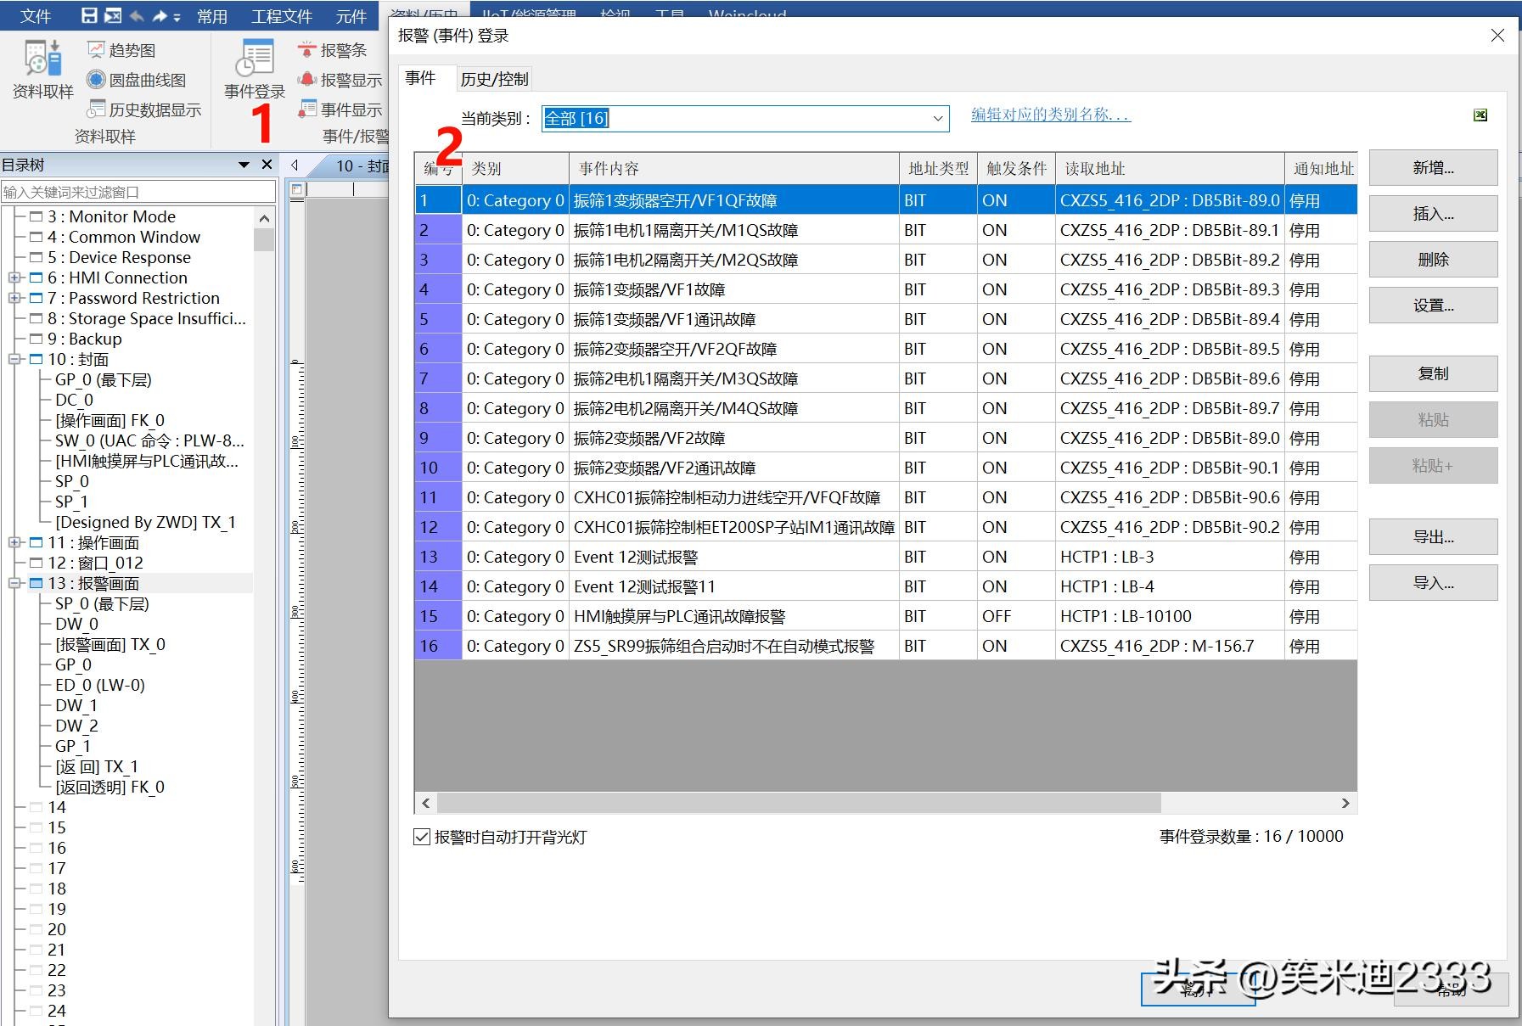The width and height of the screenshot is (1522, 1026).
Task: Switch to the 历史/控制 tab
Action: point(494,79)
